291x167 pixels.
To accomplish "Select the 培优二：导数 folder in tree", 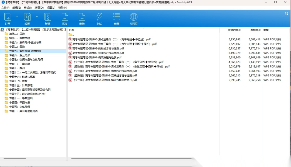I will 17,34.
